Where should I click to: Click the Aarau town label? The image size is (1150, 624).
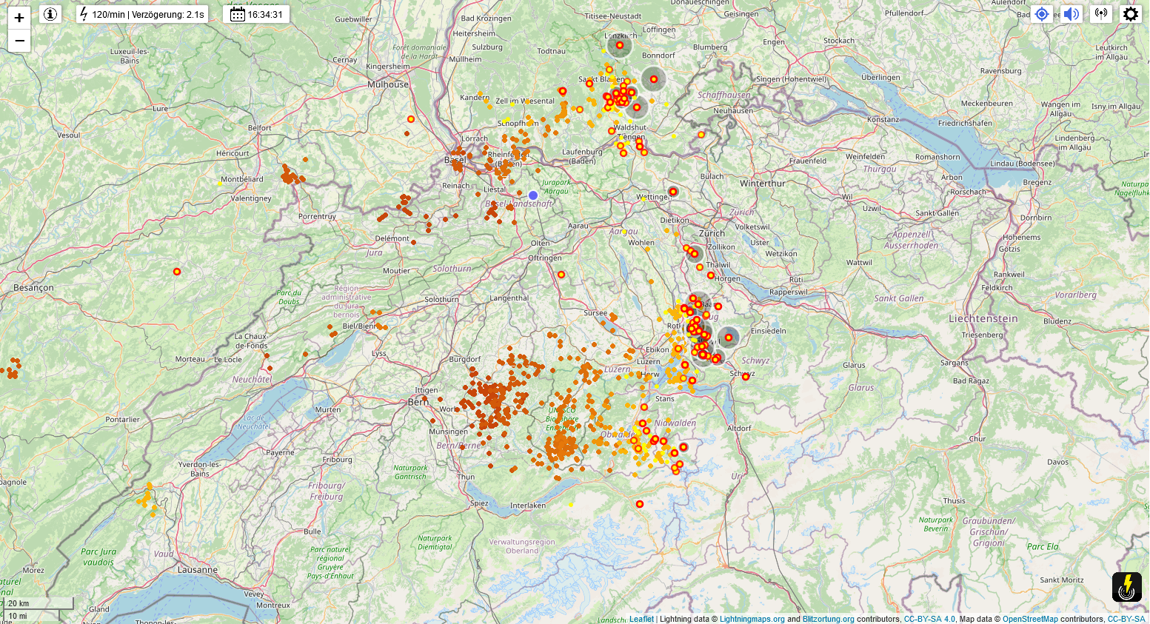(x=578, y=226)
